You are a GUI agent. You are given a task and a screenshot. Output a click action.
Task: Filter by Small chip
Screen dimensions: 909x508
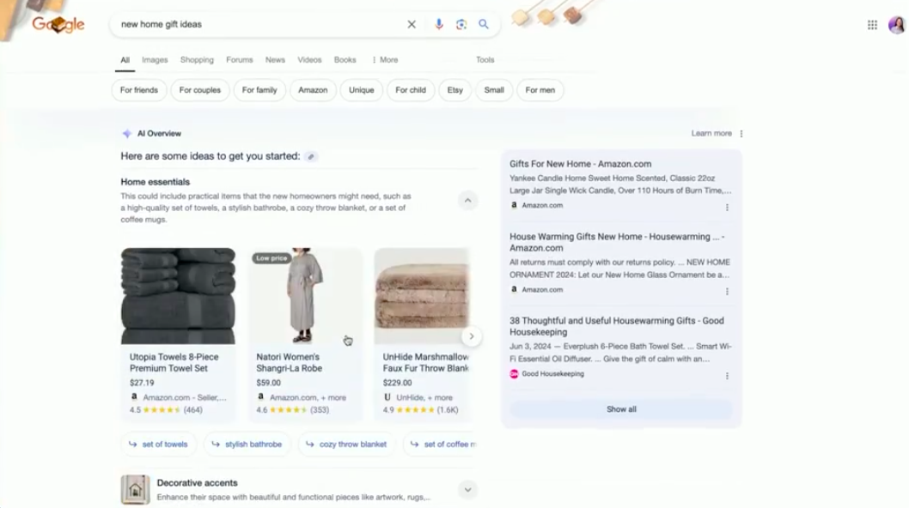494,90
